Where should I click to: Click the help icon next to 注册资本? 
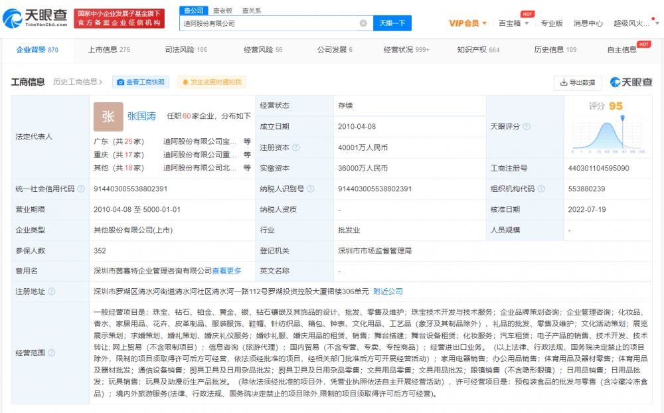[296, 147]
